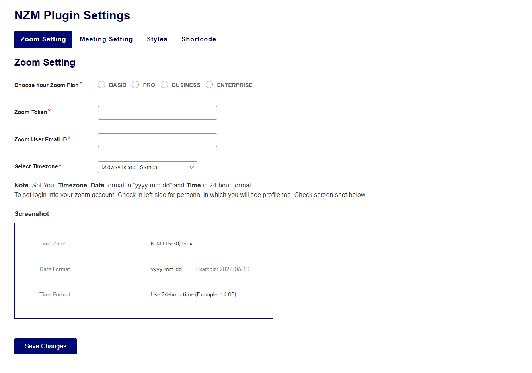The image size is (532, 373).
Task: Click the example screenshot image
Action: click(144, 271)
